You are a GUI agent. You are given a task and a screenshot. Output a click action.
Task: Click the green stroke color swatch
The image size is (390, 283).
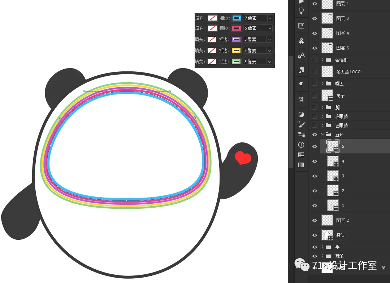tap(236, 62)
